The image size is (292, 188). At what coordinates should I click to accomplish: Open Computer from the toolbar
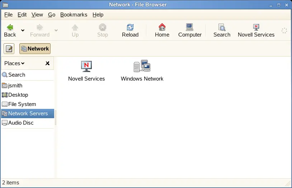tap(190, 30)
